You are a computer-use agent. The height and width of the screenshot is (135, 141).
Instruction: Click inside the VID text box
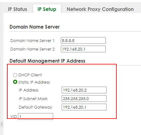coord(36,116)
